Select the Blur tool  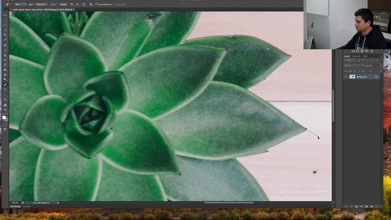5,75
